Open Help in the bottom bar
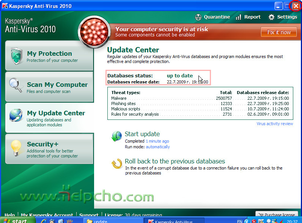 (x=9, y=215)
